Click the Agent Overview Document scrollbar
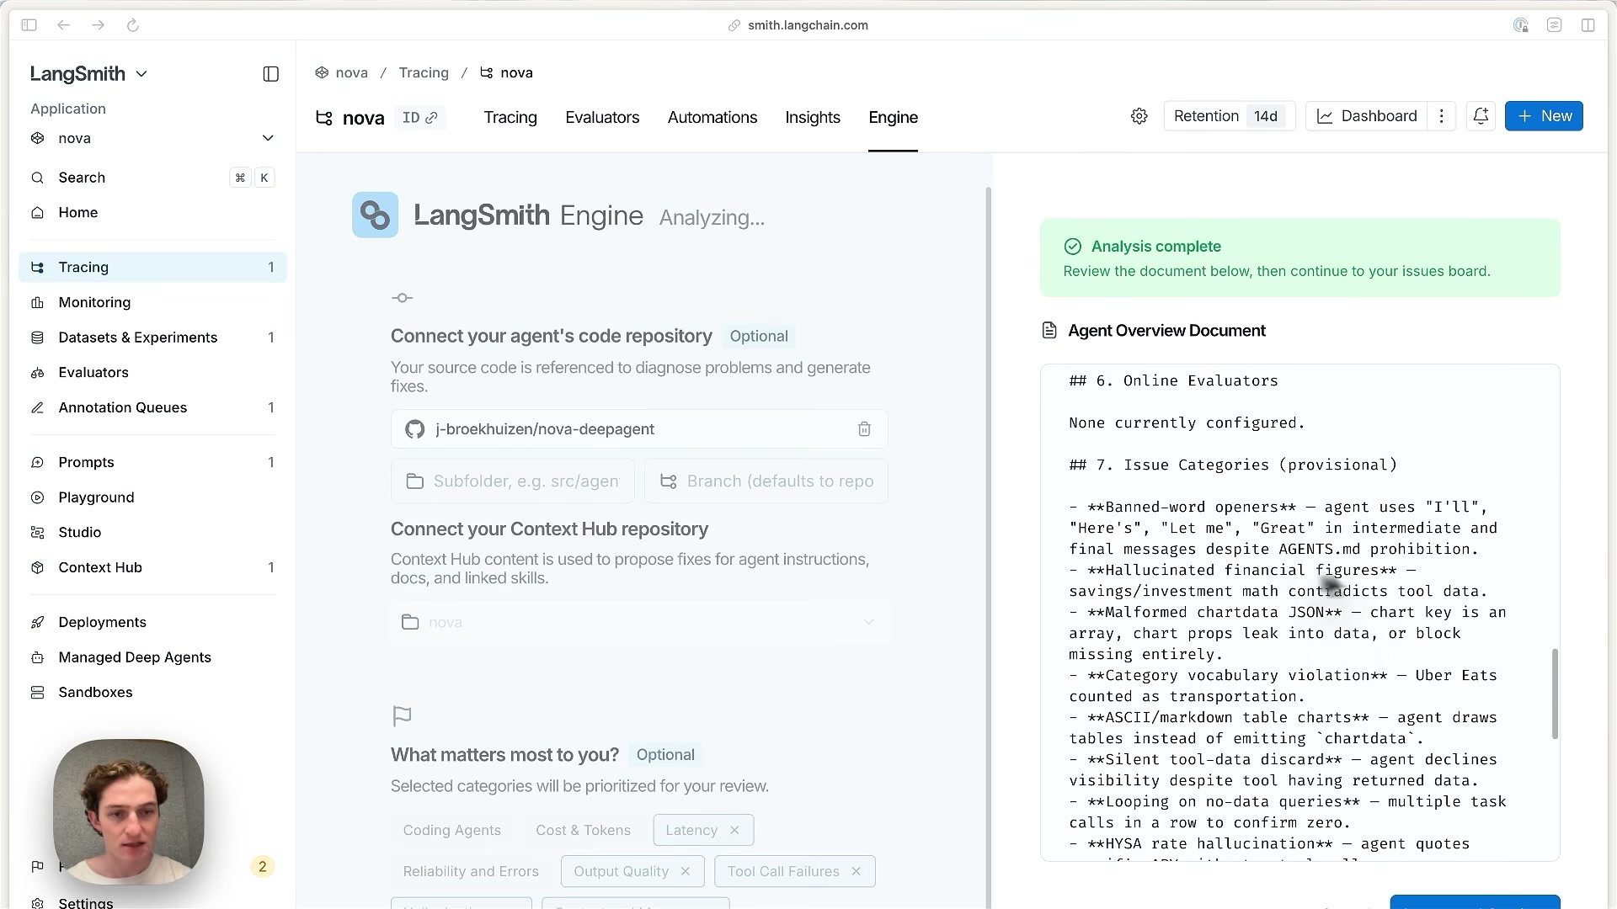Viewport: 1617px width, 909px height. [1555, 694]
